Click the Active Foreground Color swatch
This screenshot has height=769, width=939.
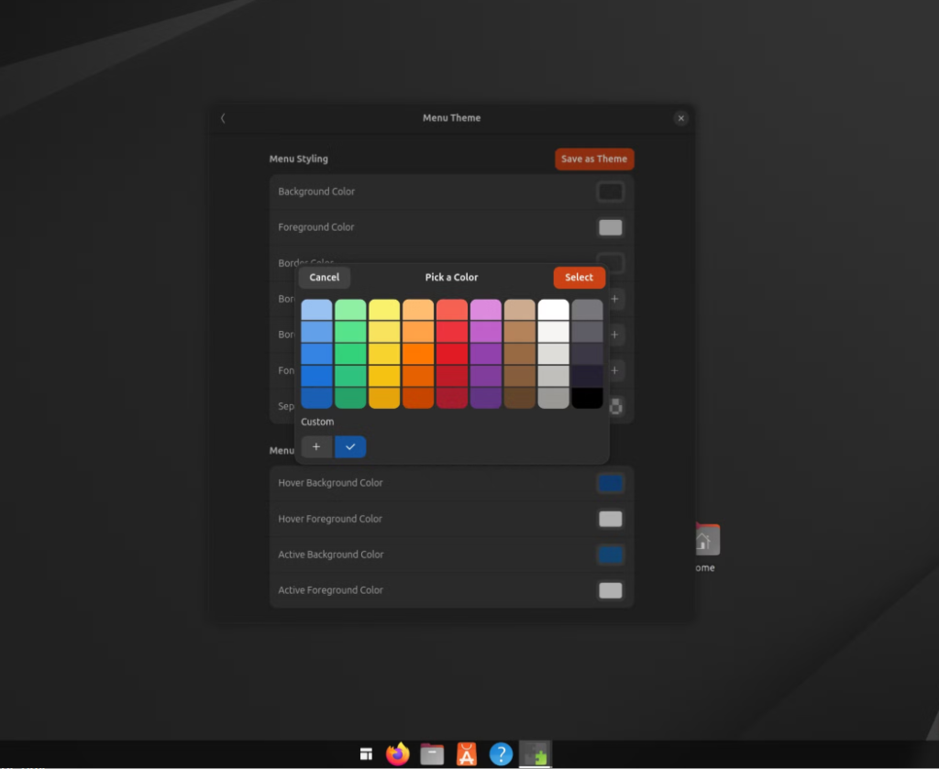610,590
